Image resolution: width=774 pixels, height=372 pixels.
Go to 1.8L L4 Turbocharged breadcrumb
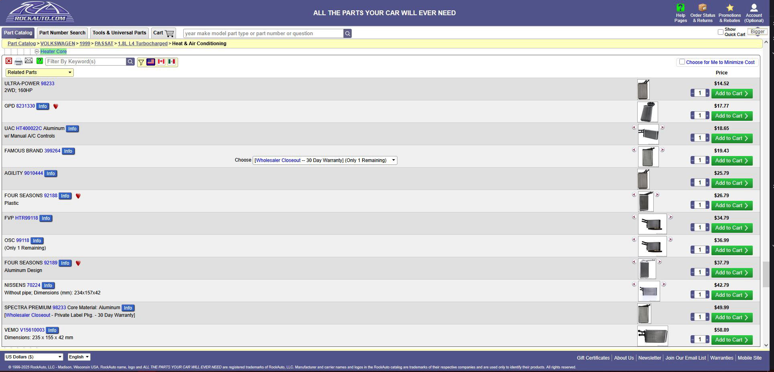click(143, 44)
